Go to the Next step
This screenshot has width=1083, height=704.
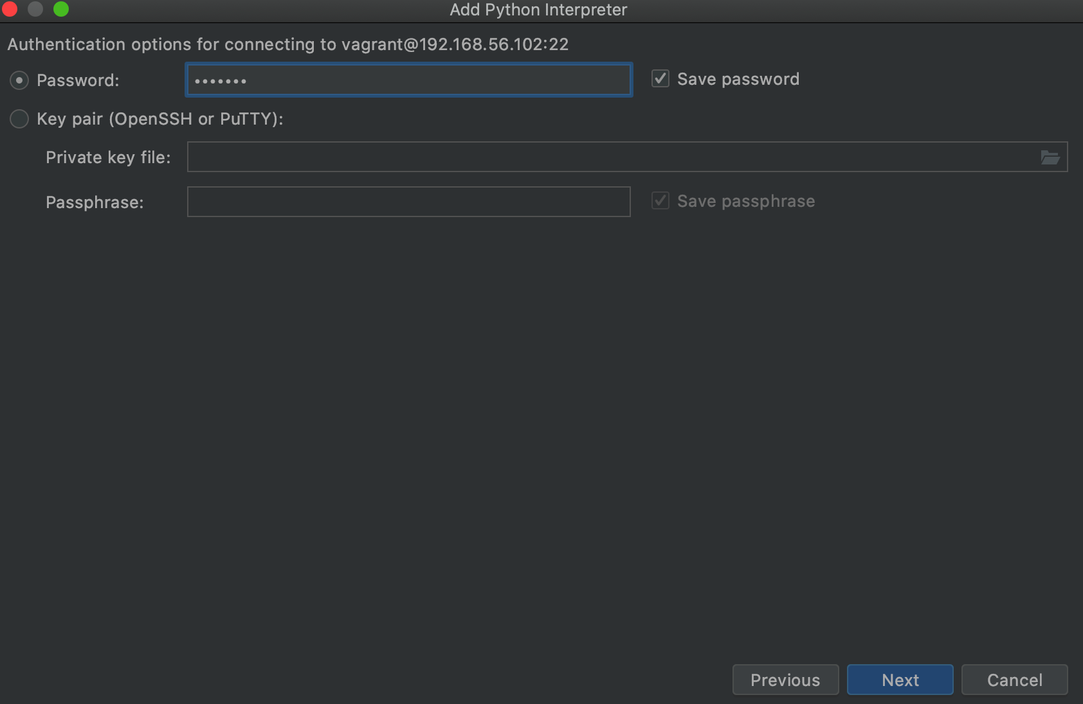900,680
